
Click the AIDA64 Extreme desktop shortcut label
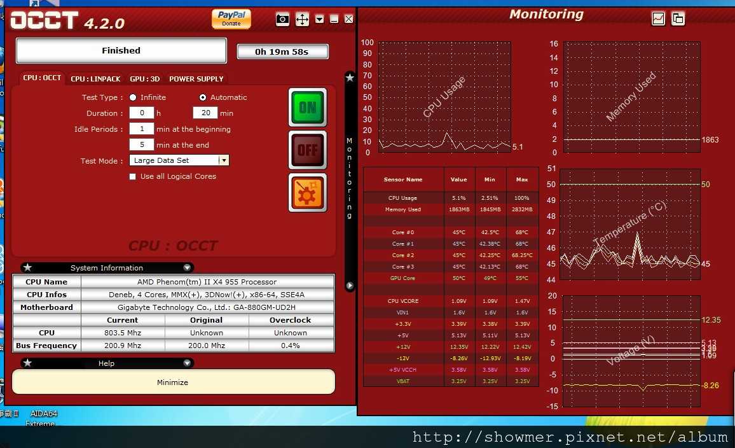[x=43, y=418]
